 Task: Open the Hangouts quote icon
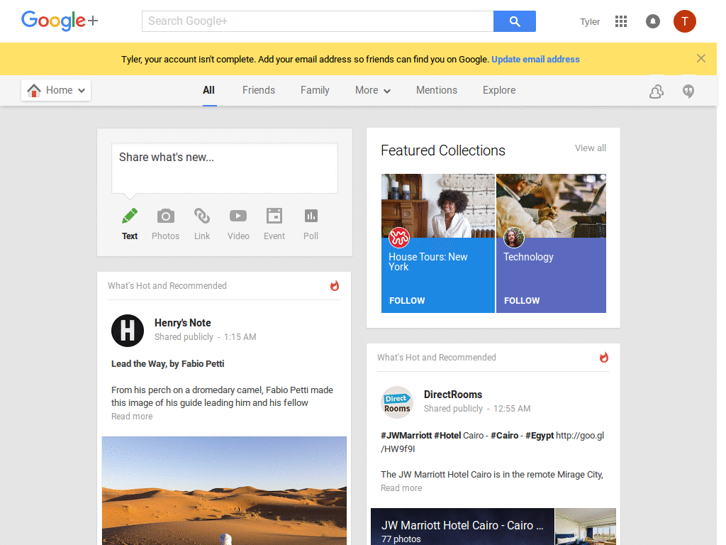(688, 92)
